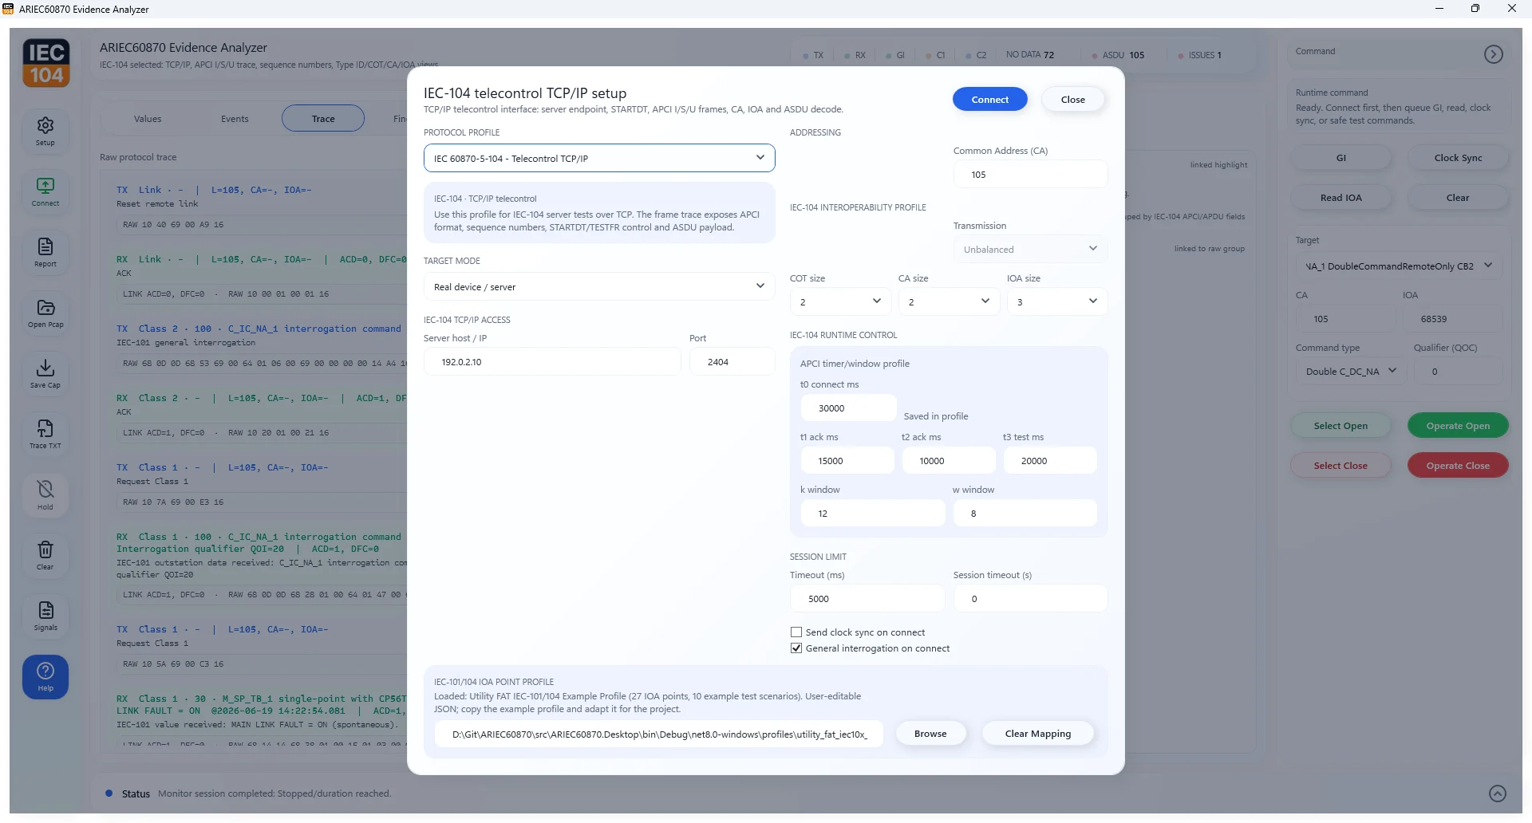
Task: Open the Command type dropdown
Action: click(x=1351, y=371)
